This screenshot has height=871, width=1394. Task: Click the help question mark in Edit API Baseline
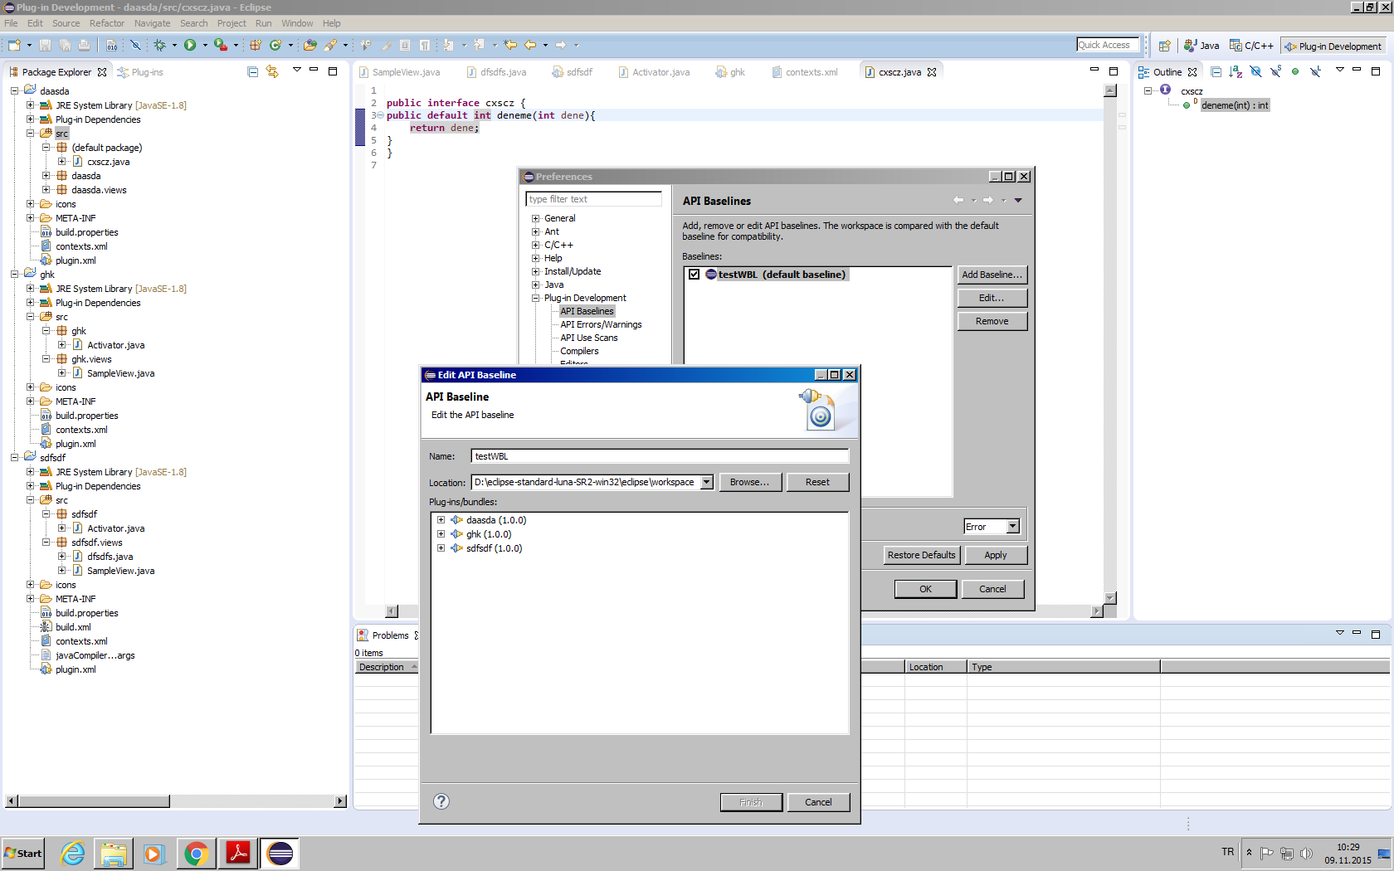pyautogui.click(x=441, y=801)
